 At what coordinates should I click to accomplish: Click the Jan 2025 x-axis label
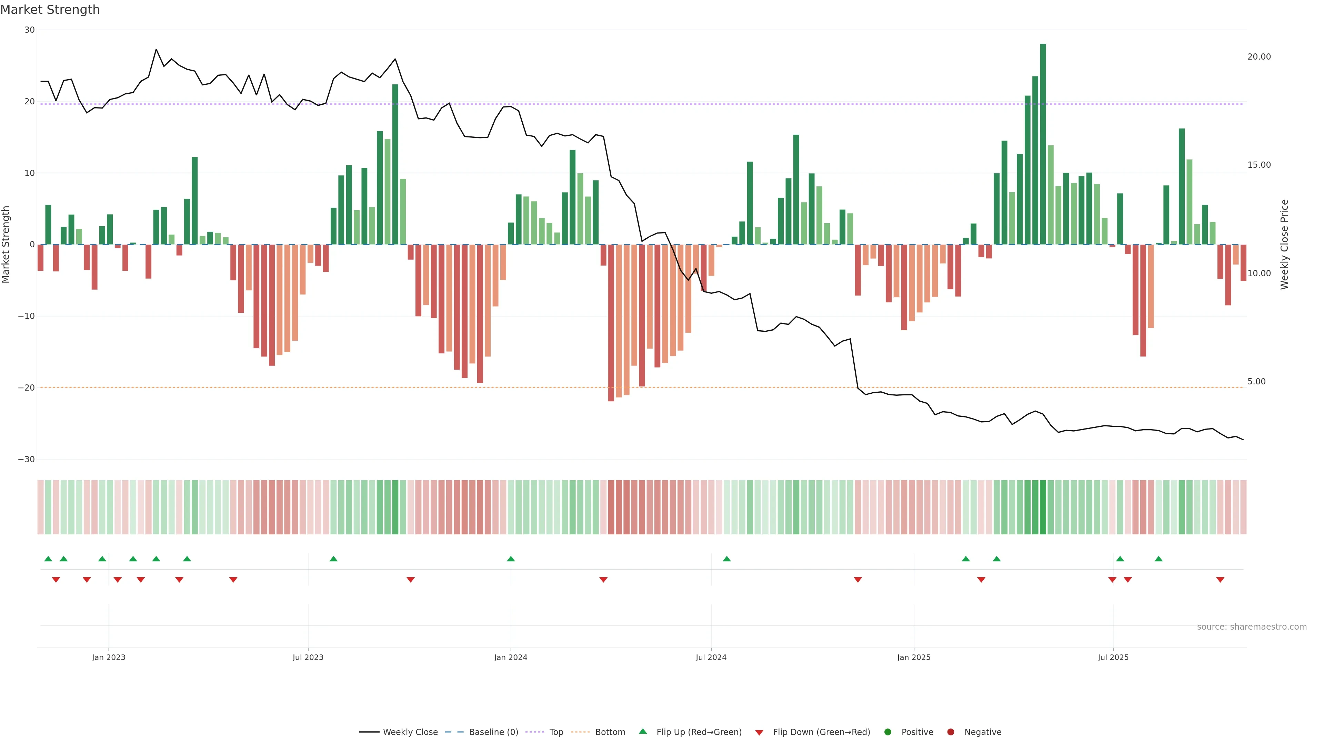[914, 657]
